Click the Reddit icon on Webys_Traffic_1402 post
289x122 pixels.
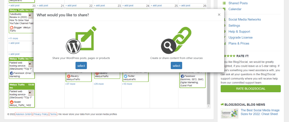pos(12,102)
